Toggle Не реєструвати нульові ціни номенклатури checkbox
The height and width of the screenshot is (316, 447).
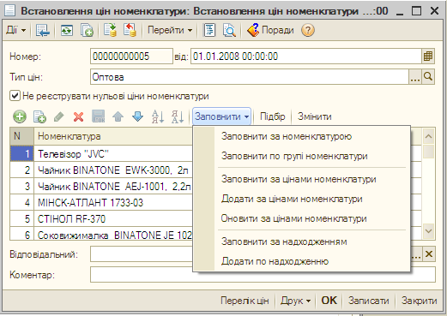point(15,96)
